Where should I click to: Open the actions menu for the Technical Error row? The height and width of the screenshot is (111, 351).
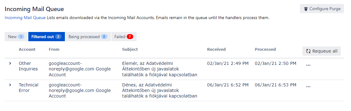tap(308, 87)
